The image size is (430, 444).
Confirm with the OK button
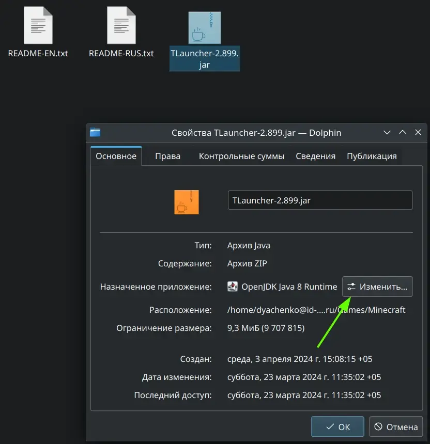(337, 427)
